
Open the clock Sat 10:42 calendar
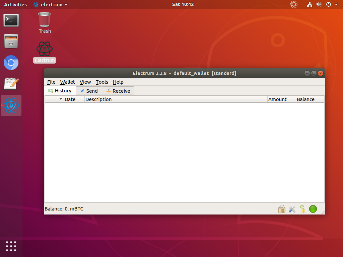pyautogui.click(x=183, y=4)
